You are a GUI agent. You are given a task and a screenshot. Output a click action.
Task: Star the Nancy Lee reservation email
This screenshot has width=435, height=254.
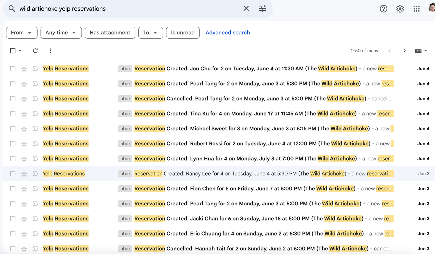coord(24,174)
